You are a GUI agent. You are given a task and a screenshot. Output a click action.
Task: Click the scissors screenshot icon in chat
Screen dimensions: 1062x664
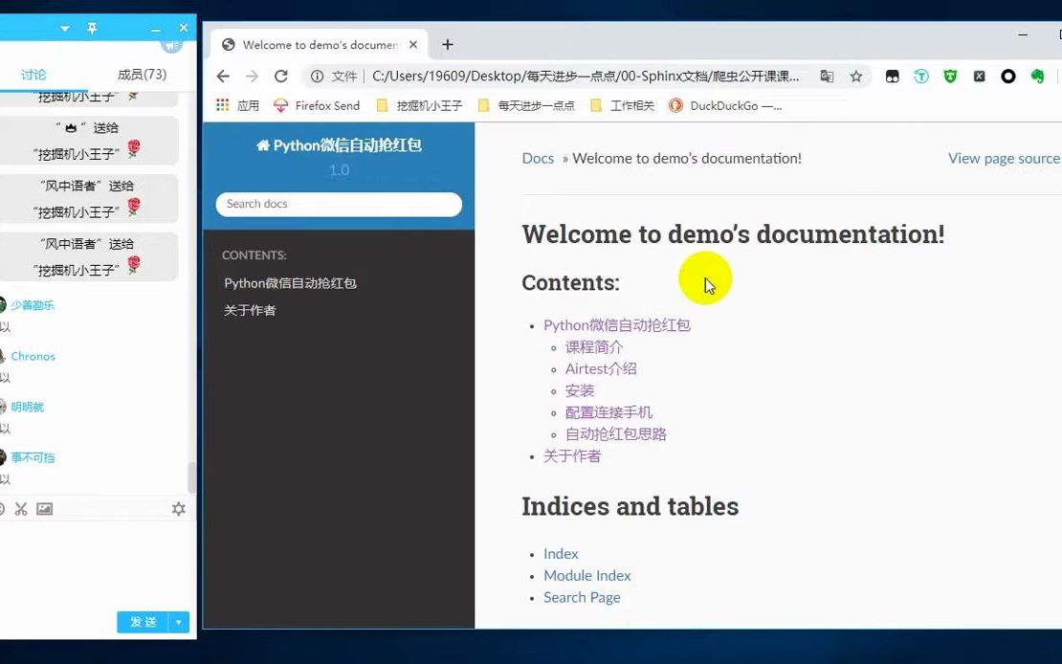[x=21, y=508]
